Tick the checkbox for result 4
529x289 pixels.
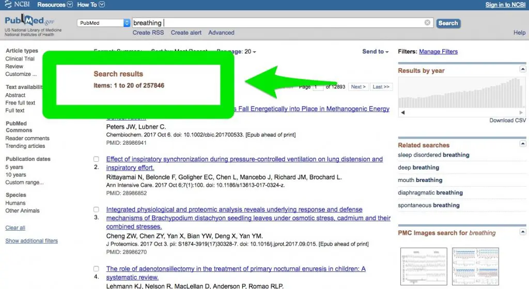click(96, 269)
